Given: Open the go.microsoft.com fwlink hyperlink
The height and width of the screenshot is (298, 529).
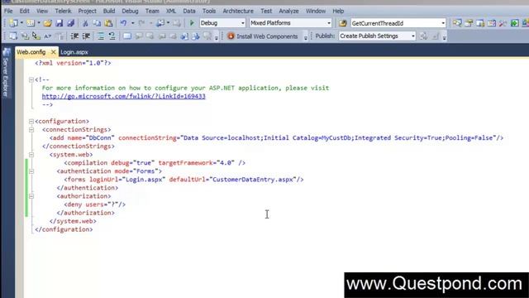Looking at the screenshot, I should pyautogui.click(x=123, y=96).
